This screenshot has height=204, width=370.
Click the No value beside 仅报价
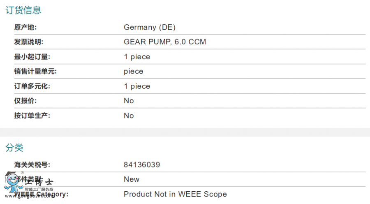point(129,101)
